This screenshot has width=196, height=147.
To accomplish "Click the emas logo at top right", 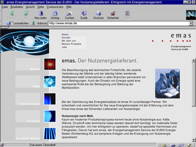I will pyautogui.click(x=181, y=36).
